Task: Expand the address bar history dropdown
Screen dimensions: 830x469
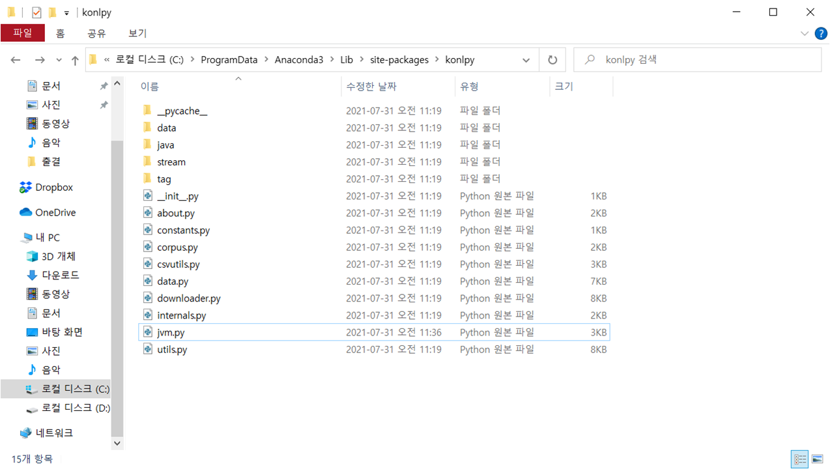Action: click(526, 60)
